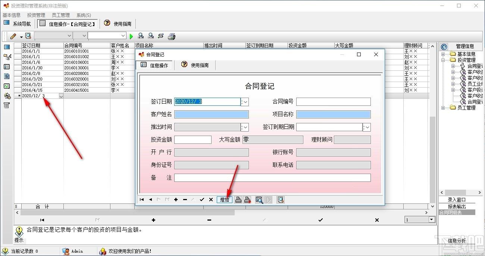Image resolution: width=485 pixels, height=256 pixels.
Task: Collapse the 投资管理 tree node
Action: (x=443, y=60)
